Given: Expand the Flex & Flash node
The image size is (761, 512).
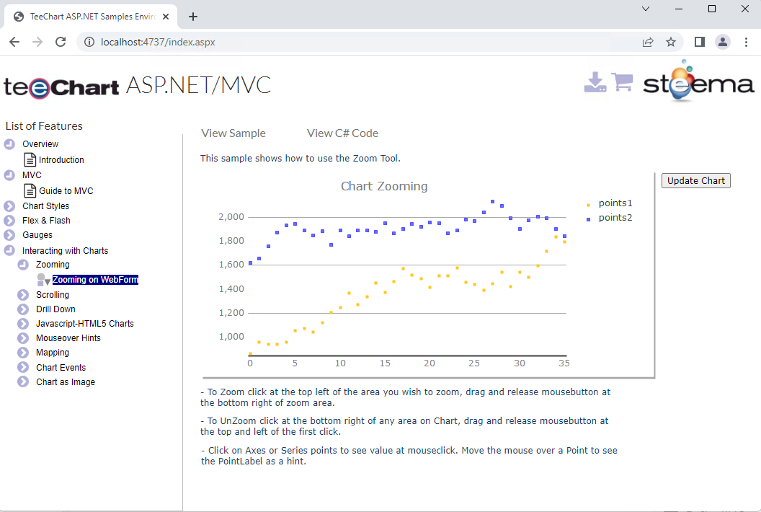Looking at the screenshot, I should 9,221.
